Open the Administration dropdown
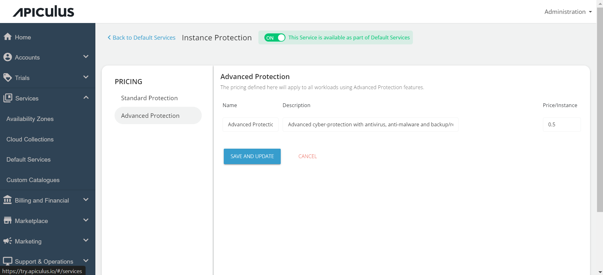603x275 pixels. click(x=568, y=12)
